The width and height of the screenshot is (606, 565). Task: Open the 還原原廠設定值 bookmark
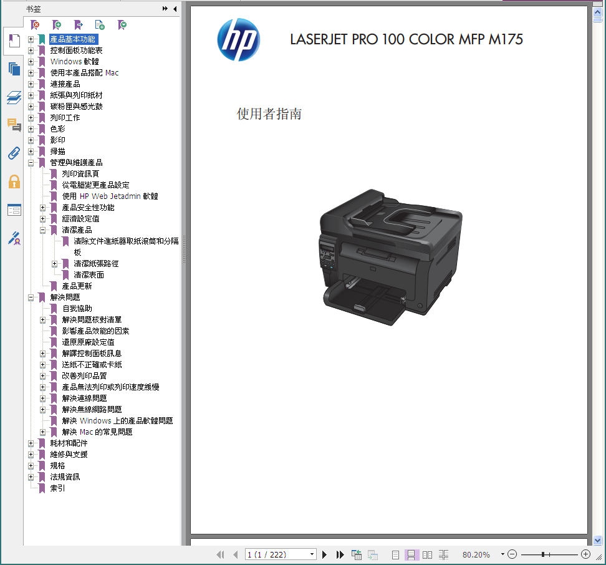click(x=88, y=342)
